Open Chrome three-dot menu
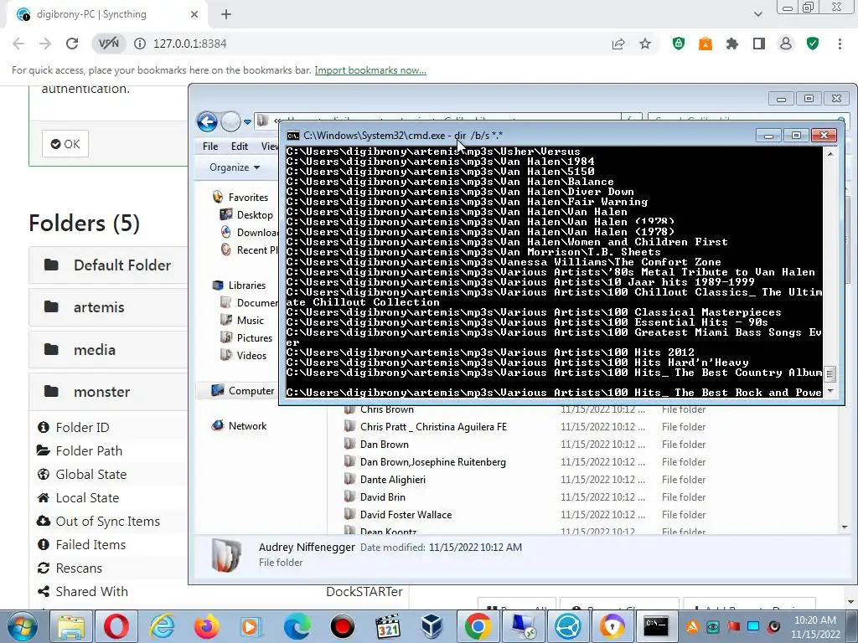Image resolution: width=858 pixels, height=643 pixels. tap(840, 44)
